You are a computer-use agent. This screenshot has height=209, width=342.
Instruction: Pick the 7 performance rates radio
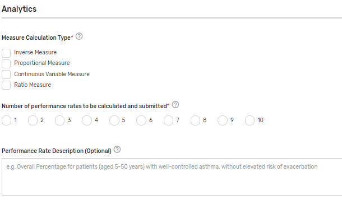pyautogui.click(x=168, y=120)
